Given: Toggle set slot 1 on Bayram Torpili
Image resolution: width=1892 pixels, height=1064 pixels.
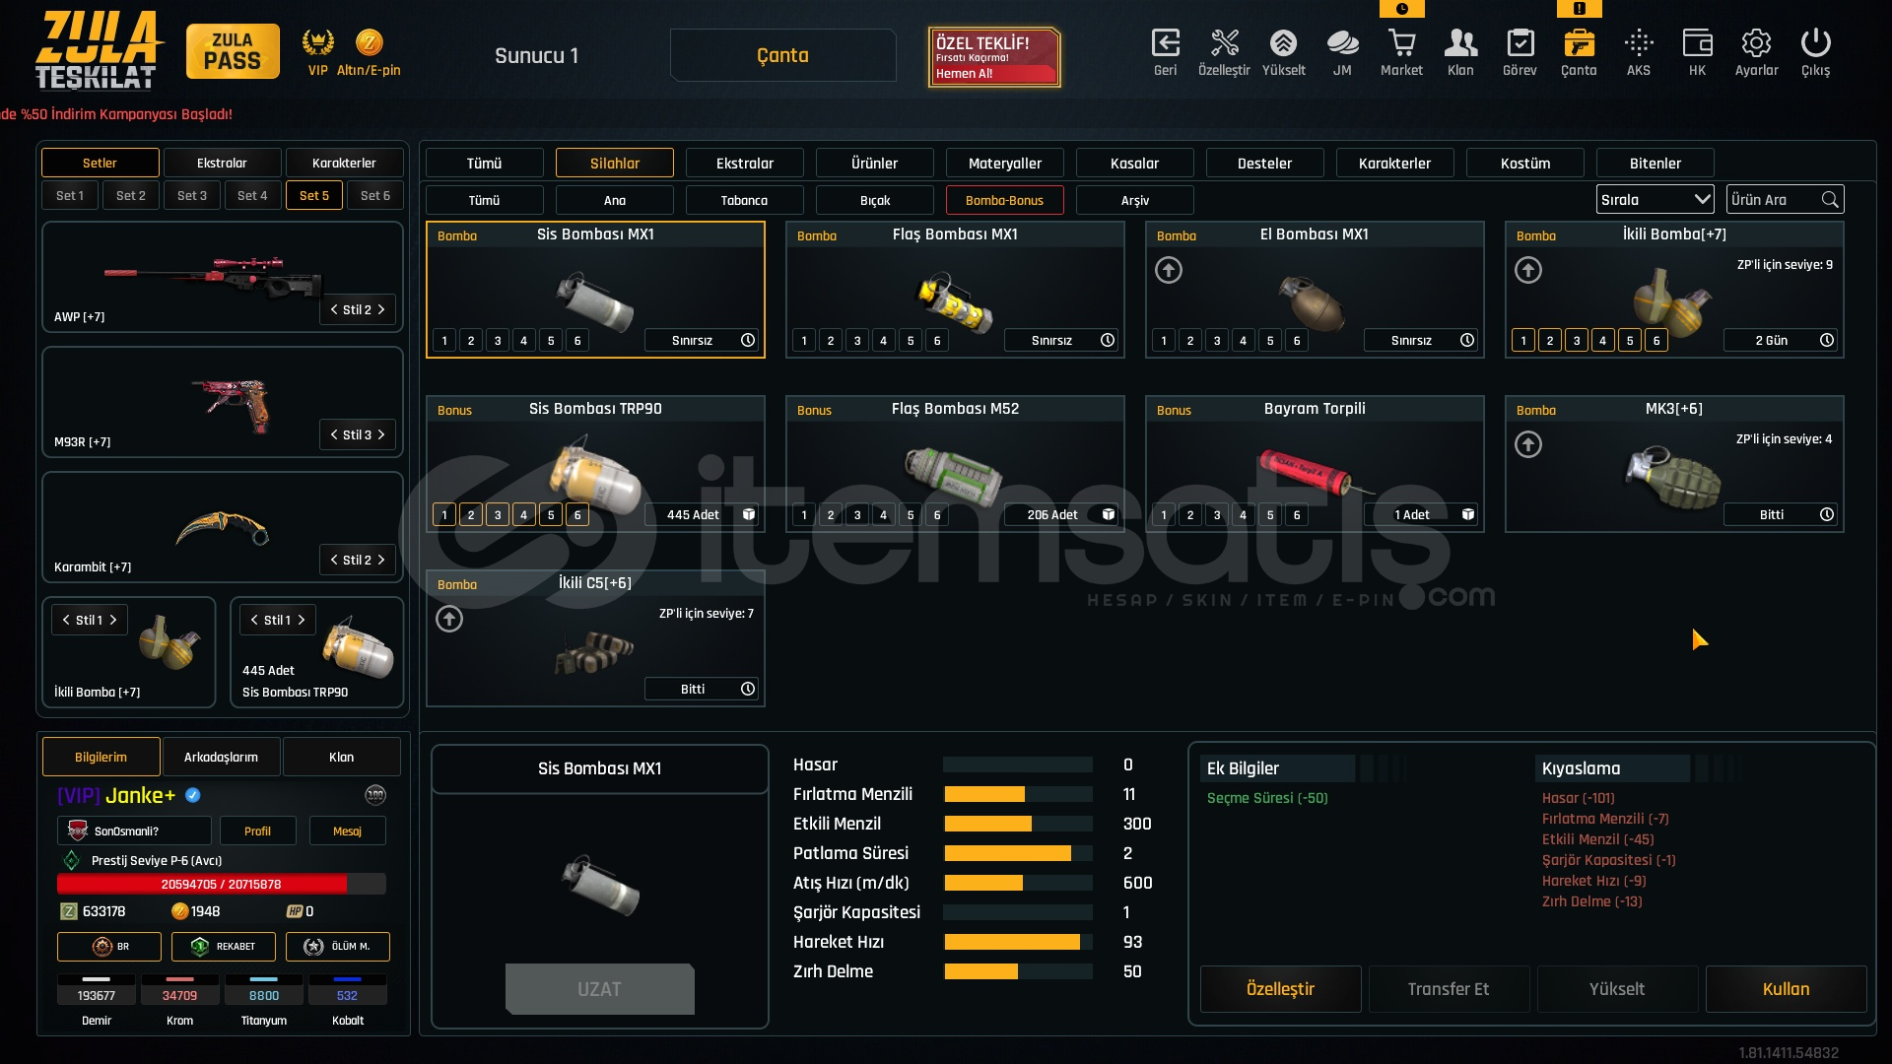Looking at the screenshot, I should [1164, 515].
